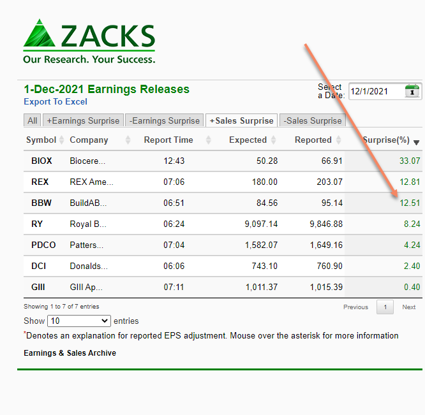
Task: Open REX symbol link
Action: pos(40,182)
